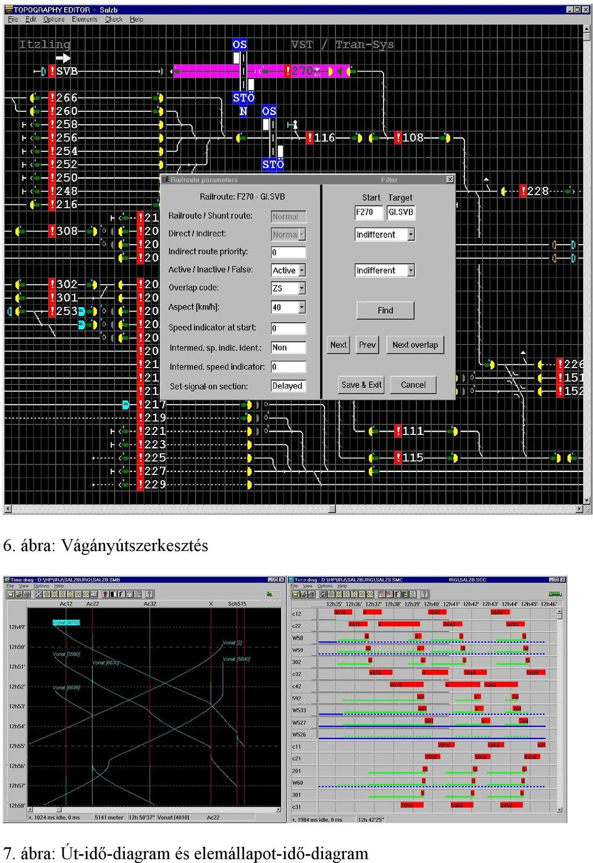Screen dimensions: 593x863
Task: Click the Prev button
Action: tap(368, 345)
